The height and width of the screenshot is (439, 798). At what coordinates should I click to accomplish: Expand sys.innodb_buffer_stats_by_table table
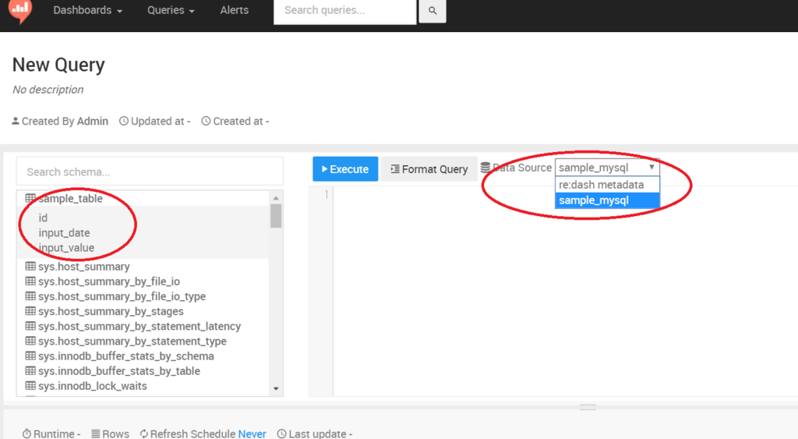pos(119,370)
